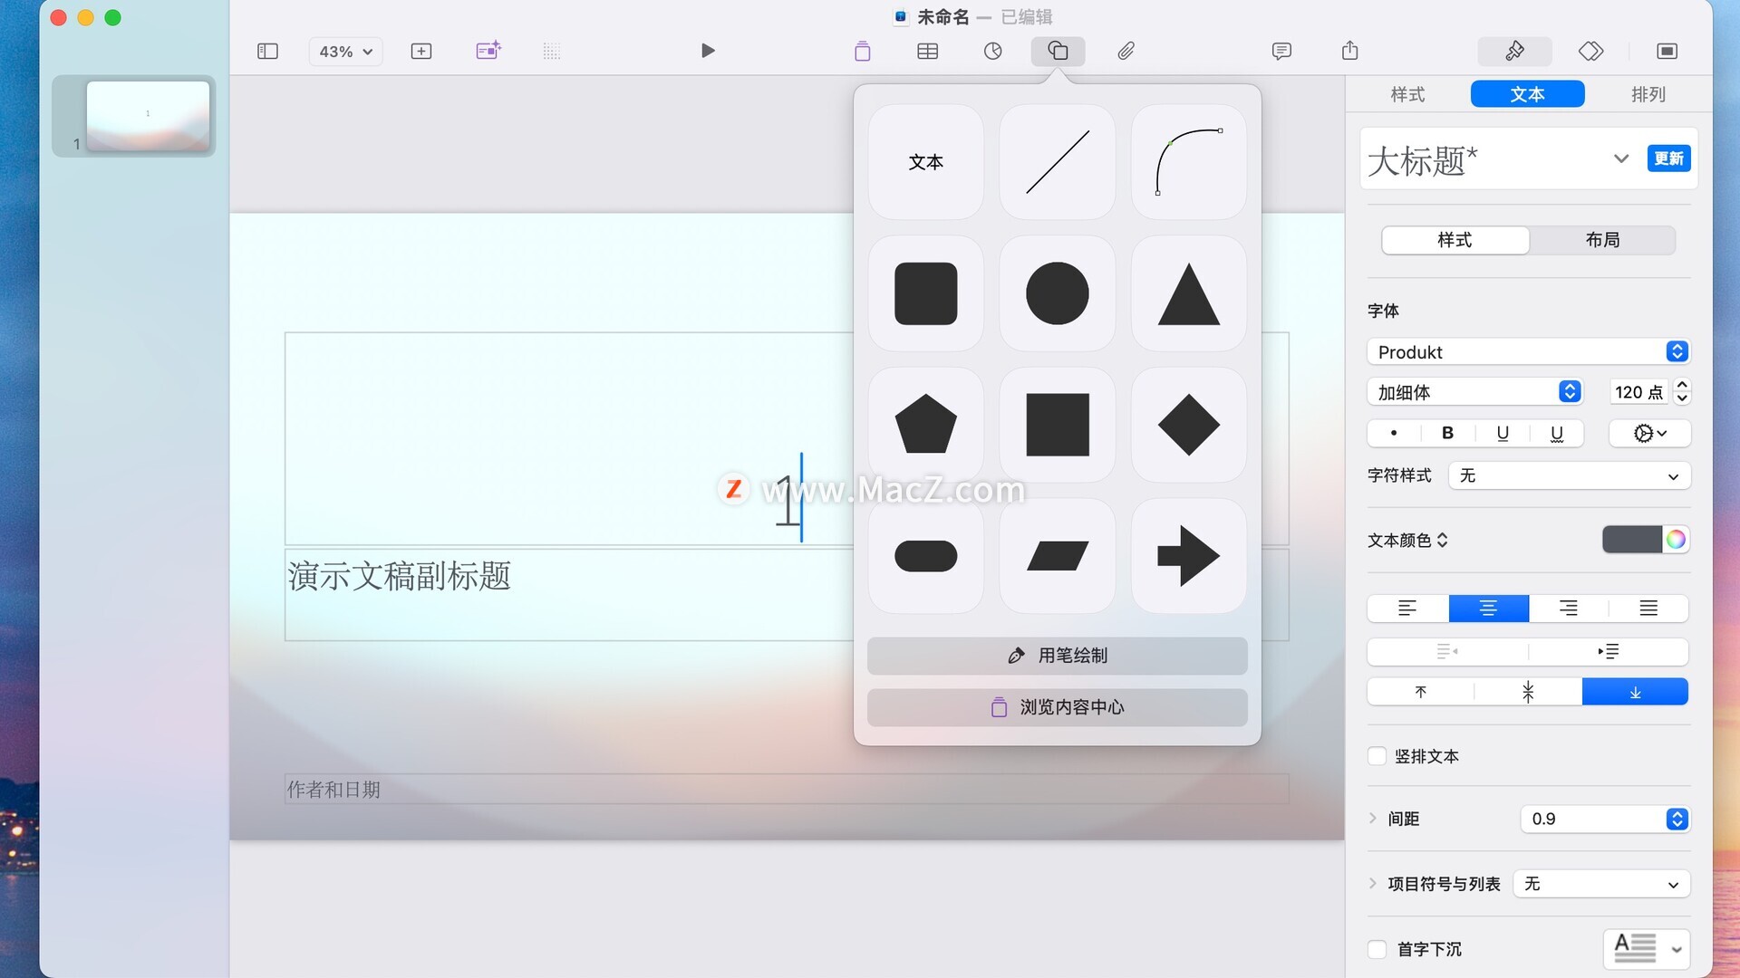This screenshot has height=978, width=1740.
Task: Switch to the 布局 tab
Action: 1601,240
